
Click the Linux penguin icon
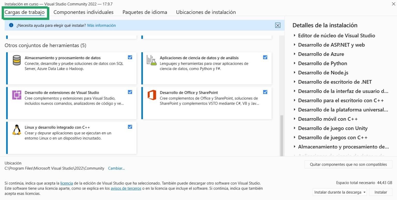coord(17,130)
